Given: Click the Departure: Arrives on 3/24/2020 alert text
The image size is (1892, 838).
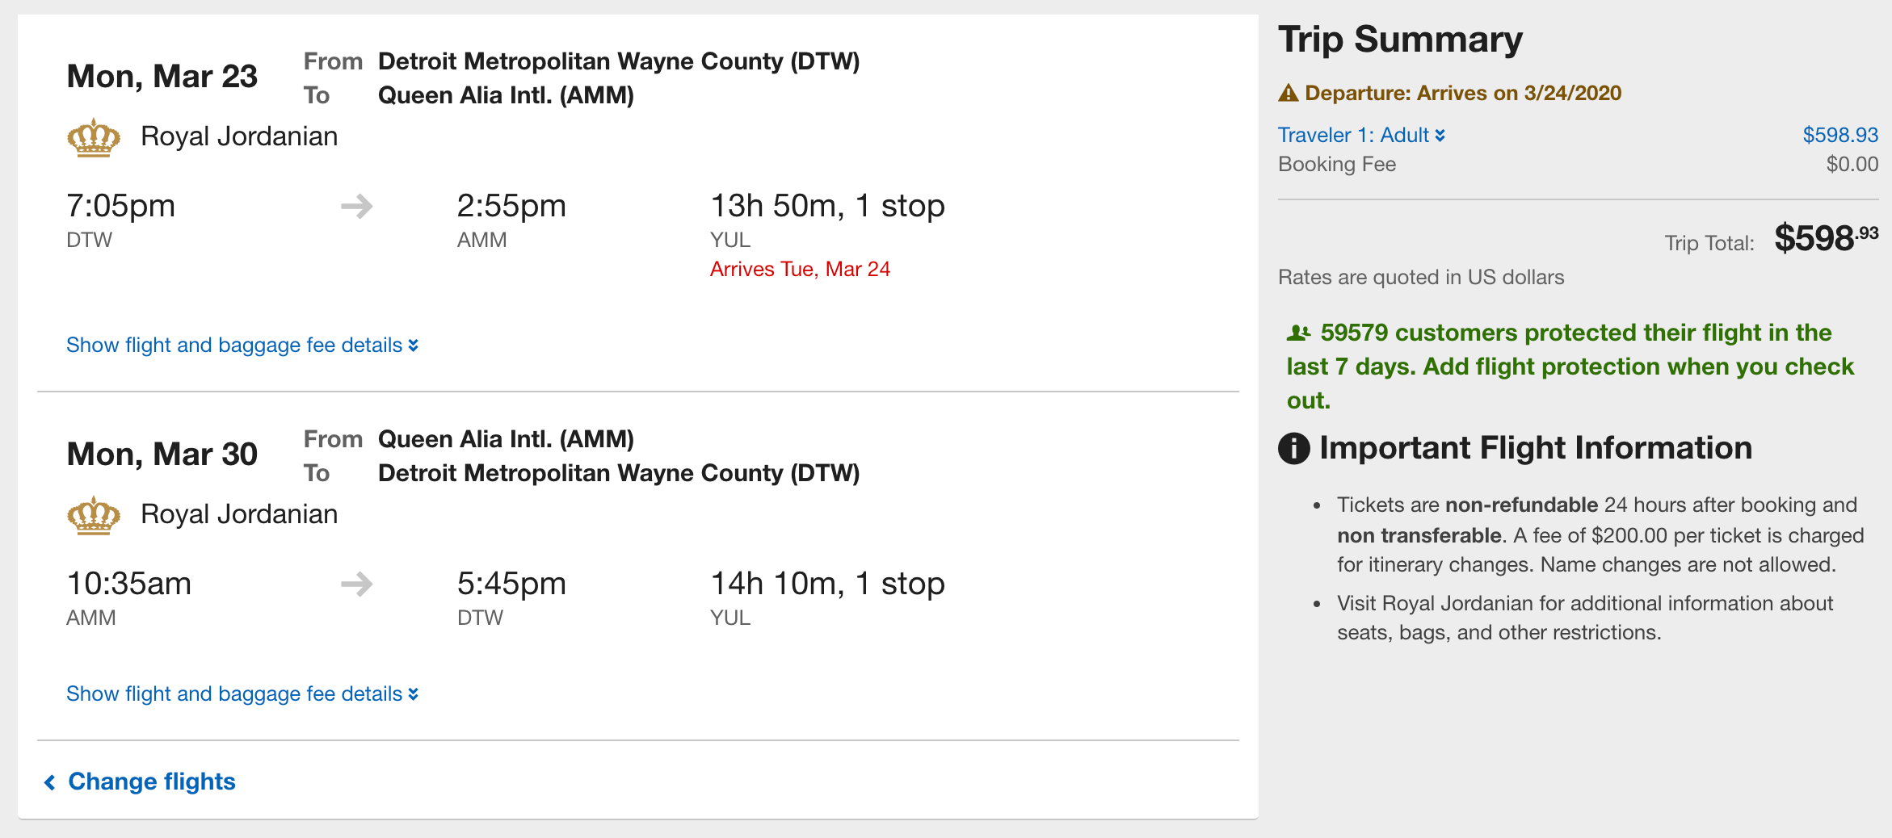Looking at the screenshot, I should 1463,93.
